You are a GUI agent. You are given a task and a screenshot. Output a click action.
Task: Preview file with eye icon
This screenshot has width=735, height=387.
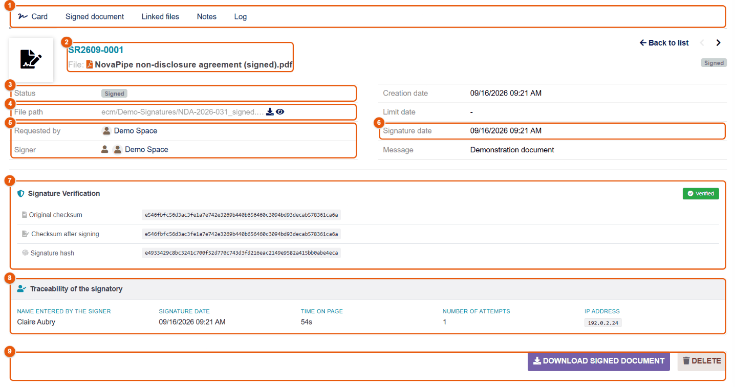[x=280, y=112]
